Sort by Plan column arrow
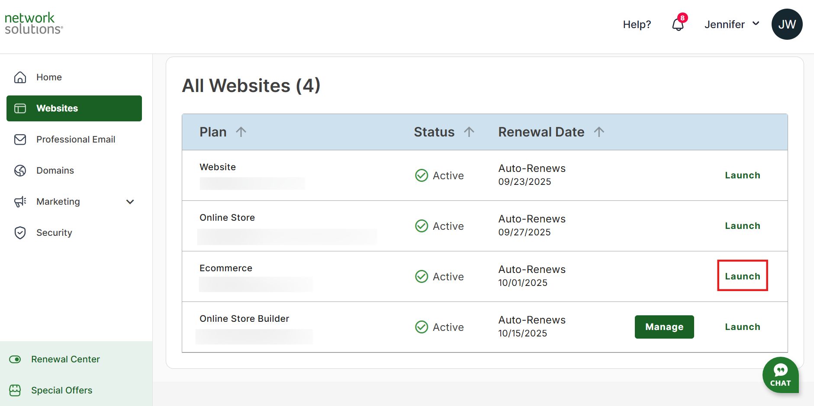The height and width of the screenshot is (406, 814). (x=241, y=132)
